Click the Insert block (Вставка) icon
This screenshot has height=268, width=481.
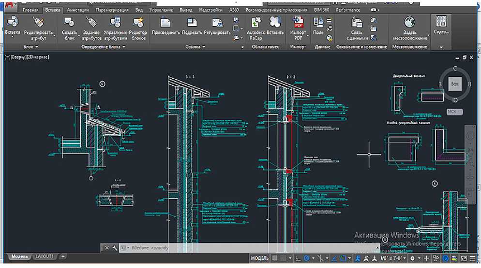(x=13, y=22)
